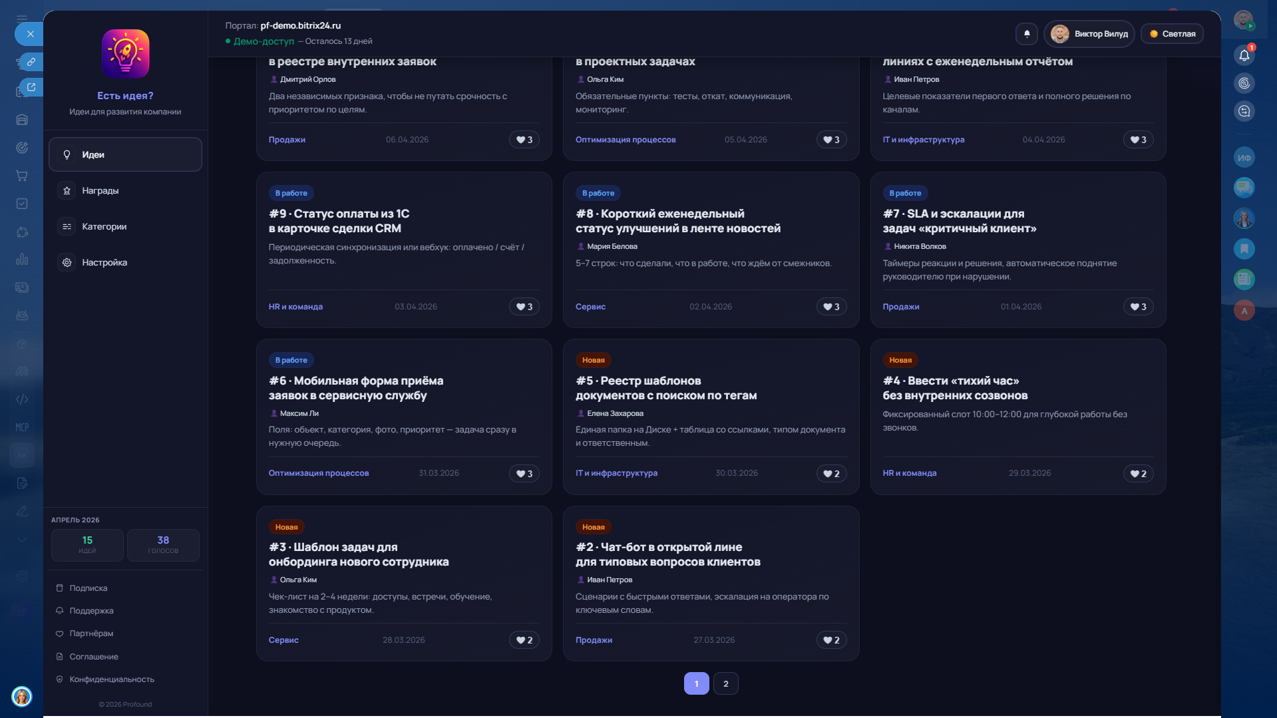Open the code brackets icon in left rail
The image size is (1277, 718).
coord(22,399)
